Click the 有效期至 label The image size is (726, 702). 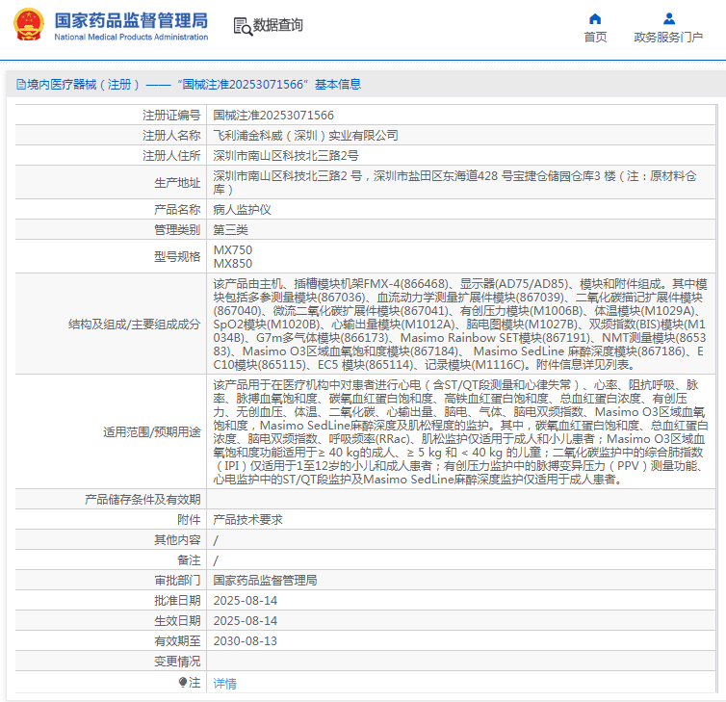pyautogui.click(x=177, y=641)
